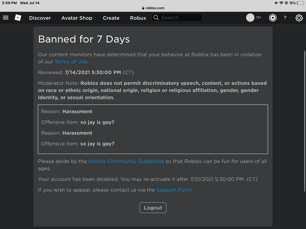Go to Avatar Shop
Image resolution: width=306 pixels, height=229 pixels.
click(x=76, y=18)
